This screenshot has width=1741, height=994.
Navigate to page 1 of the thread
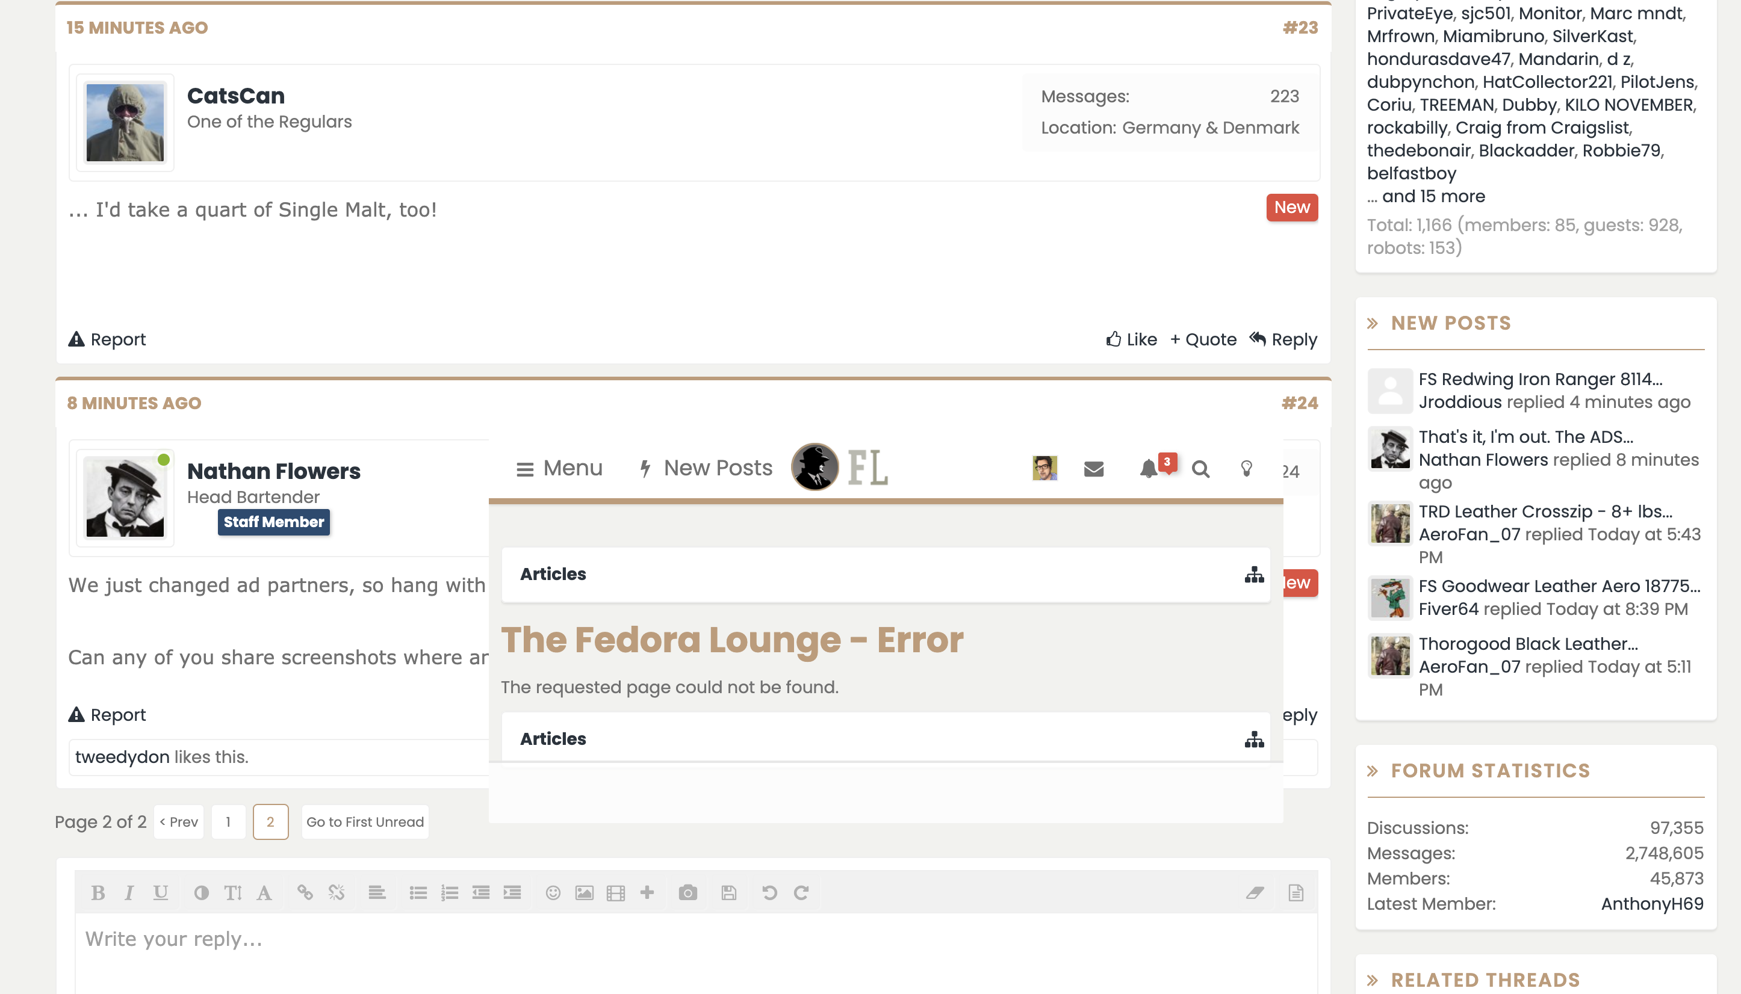tap(229, 822)
